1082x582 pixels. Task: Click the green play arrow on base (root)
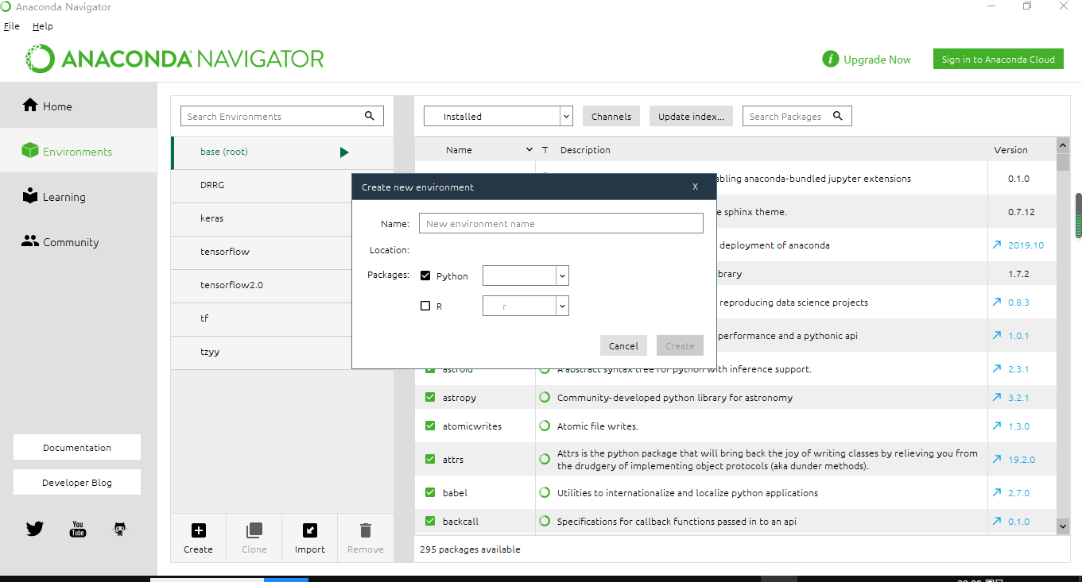344,152
